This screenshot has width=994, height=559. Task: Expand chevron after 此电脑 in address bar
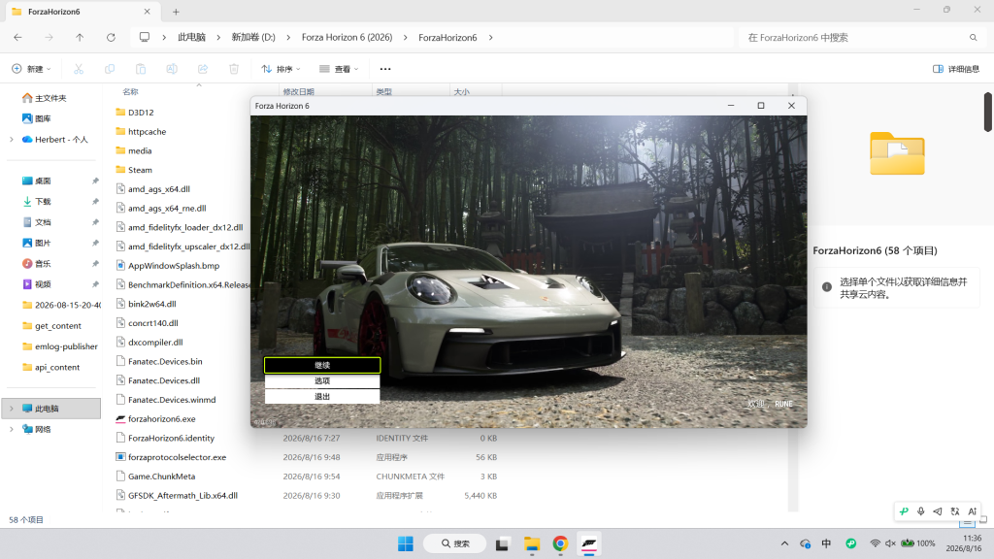click(x=218, y=38)
